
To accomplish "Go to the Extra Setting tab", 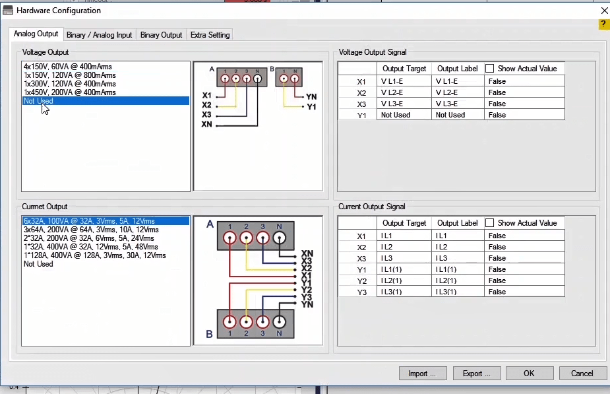I will 210,35.
